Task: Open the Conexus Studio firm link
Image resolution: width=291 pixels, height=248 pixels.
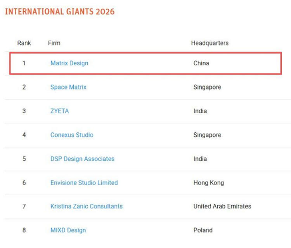Action: coord(72,135)
